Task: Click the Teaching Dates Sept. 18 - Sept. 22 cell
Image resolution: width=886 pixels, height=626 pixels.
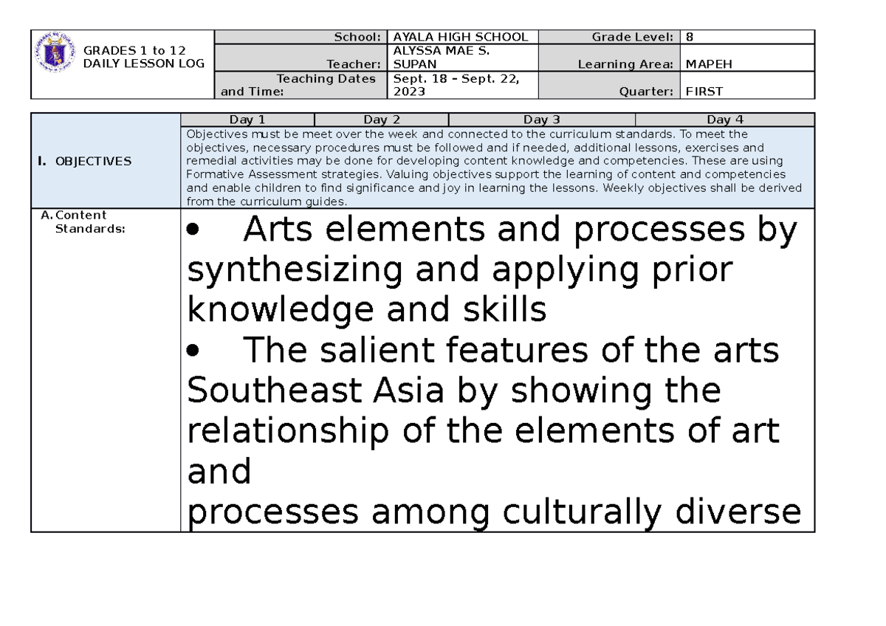Action: [x=454, y=85]
